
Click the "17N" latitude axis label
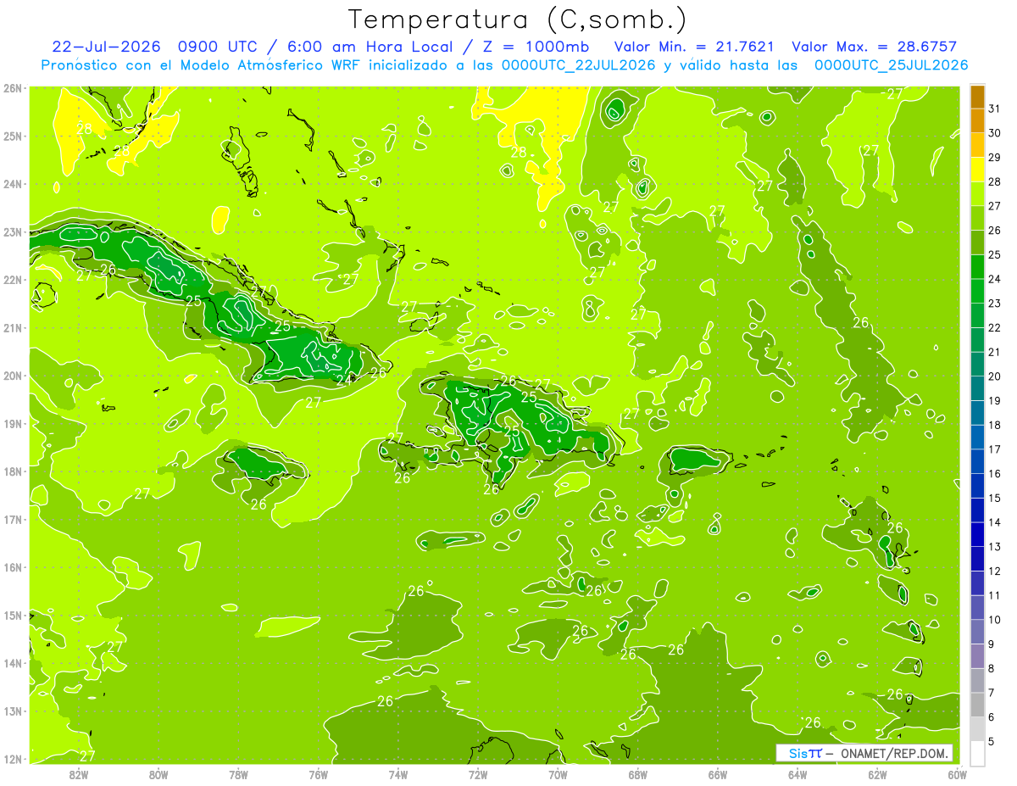[12, 519]
